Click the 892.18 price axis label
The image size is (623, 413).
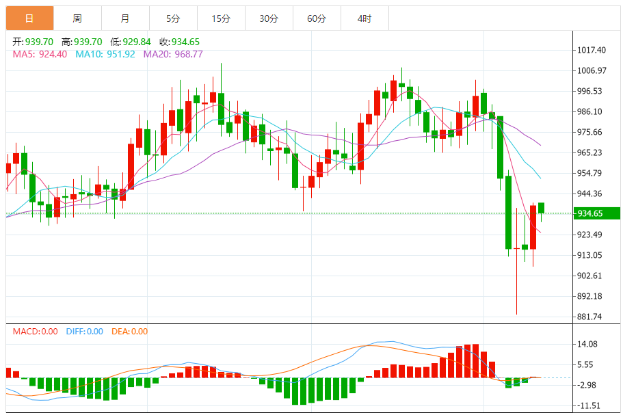pyautogui.click(x=589, y=296)
